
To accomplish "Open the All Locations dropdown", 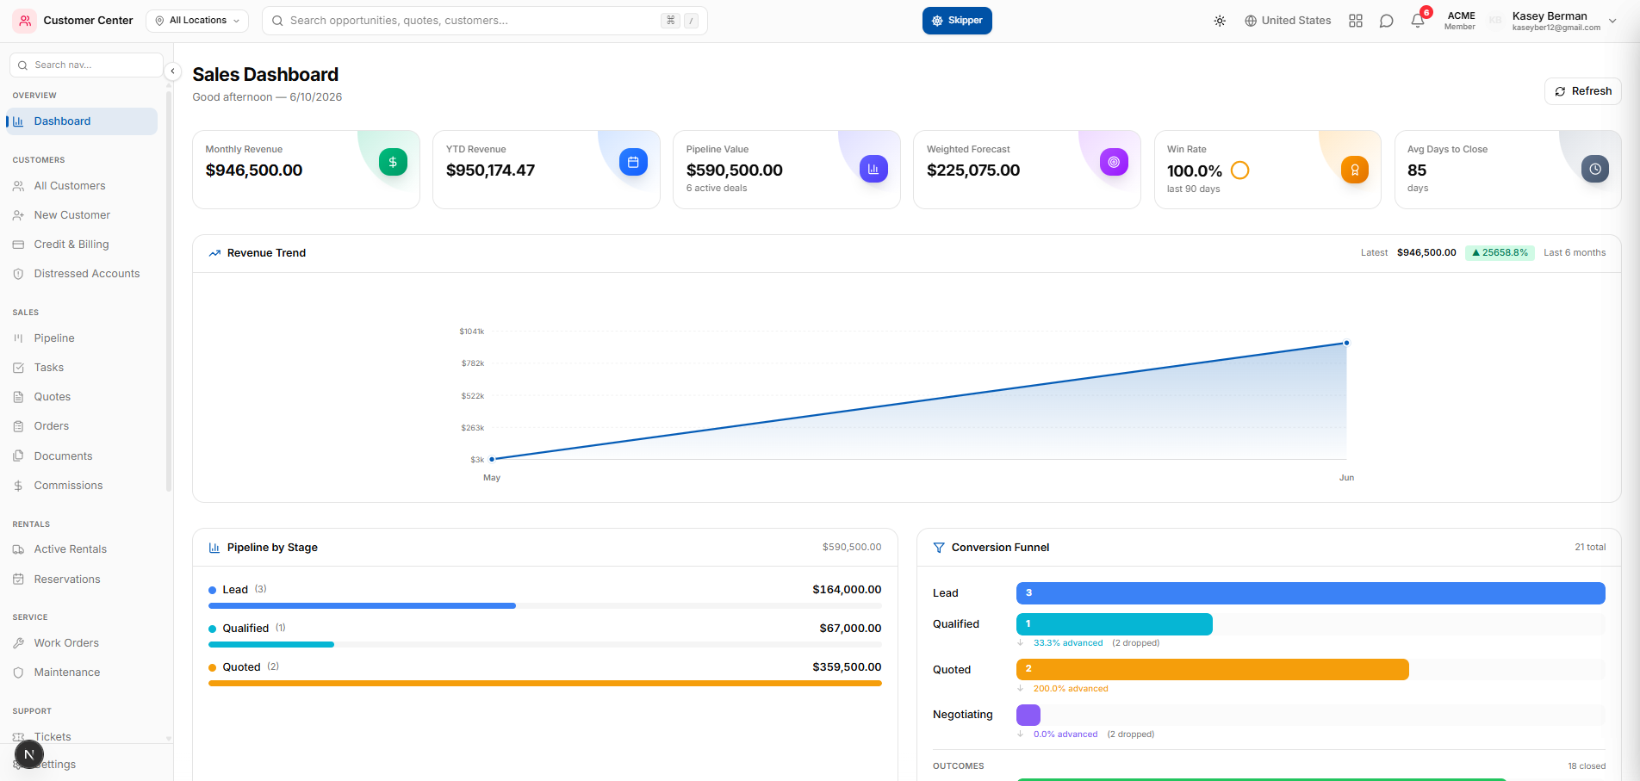I will tap(197, 21).
